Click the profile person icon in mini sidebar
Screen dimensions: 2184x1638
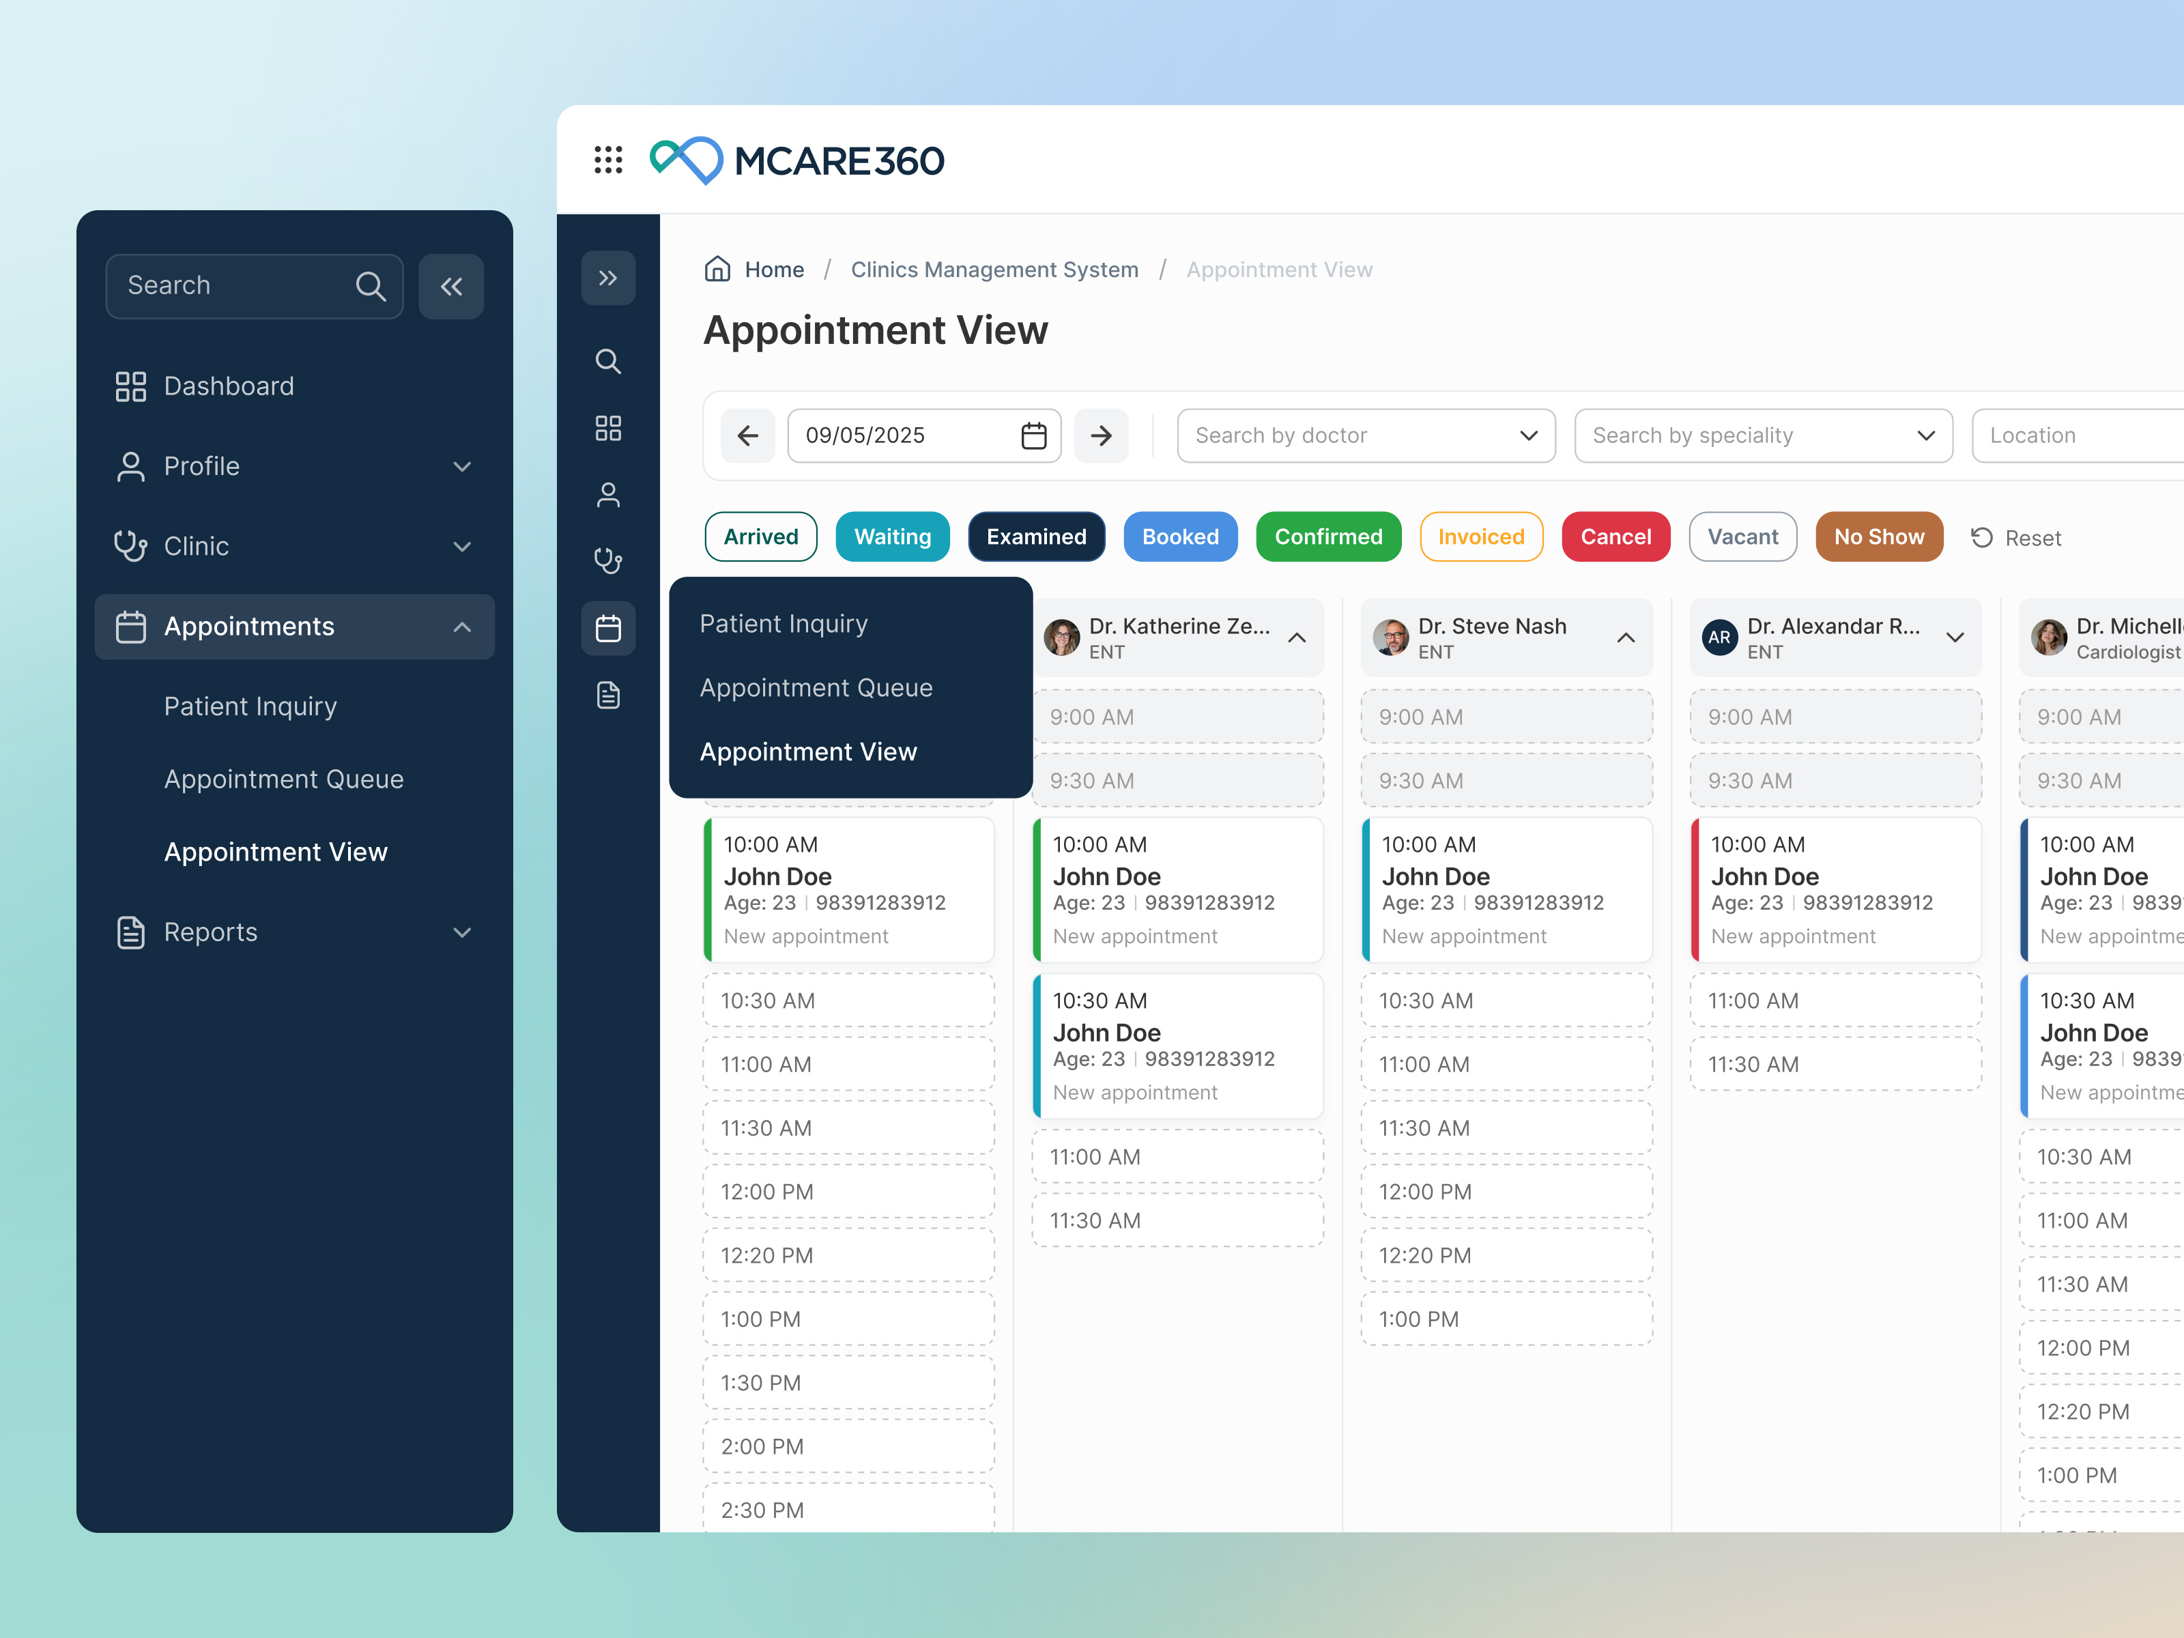pos(608,495)
